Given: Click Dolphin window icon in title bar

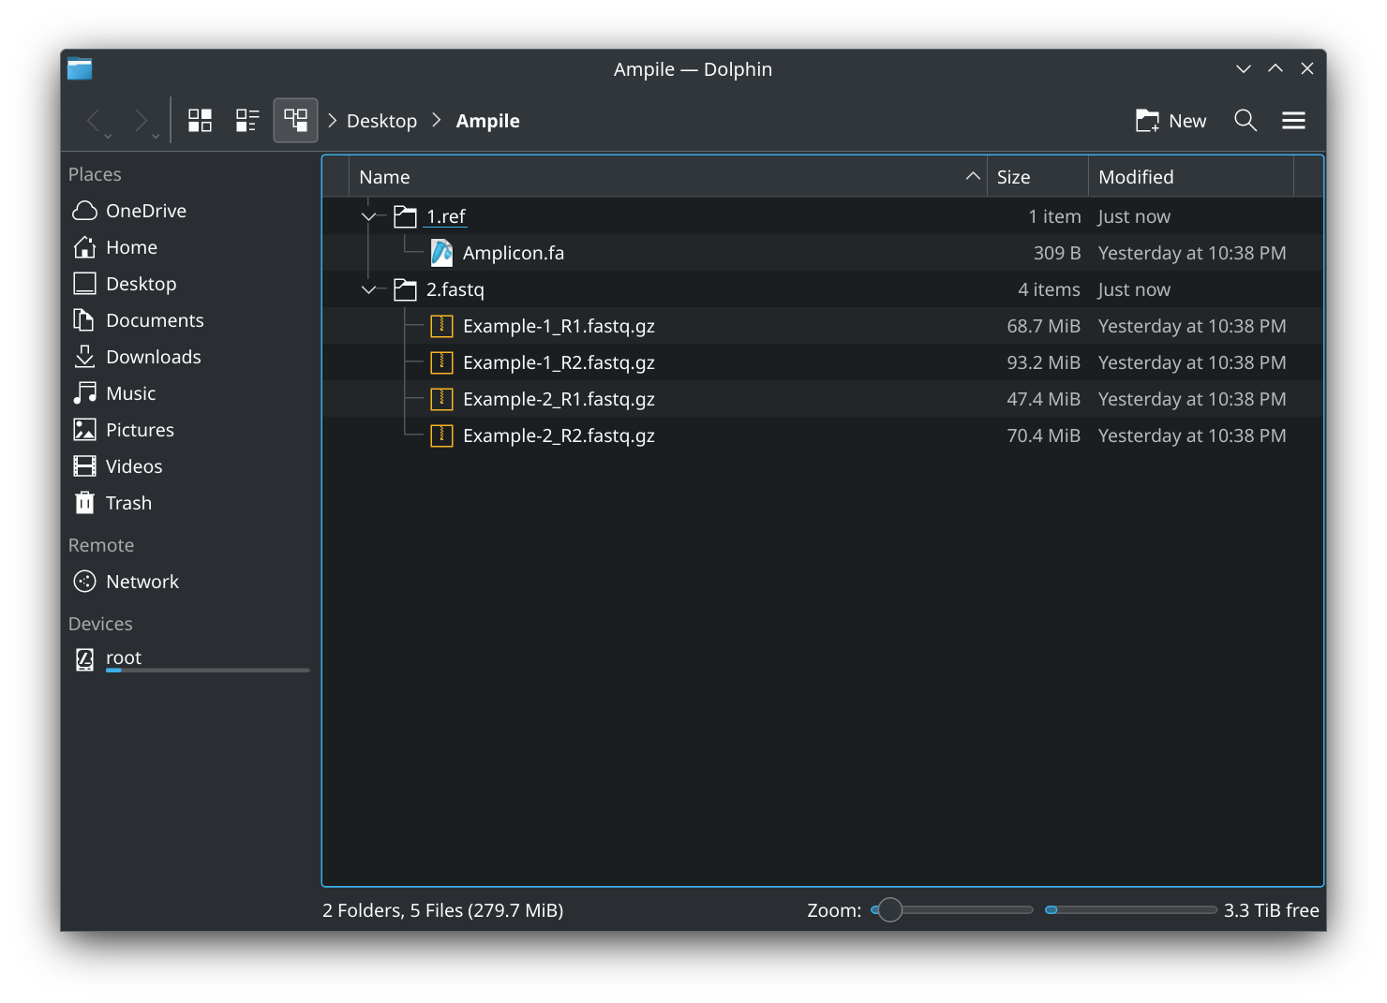Looking at the screenshot, I should pyautogui.click(x=80, y=68).
